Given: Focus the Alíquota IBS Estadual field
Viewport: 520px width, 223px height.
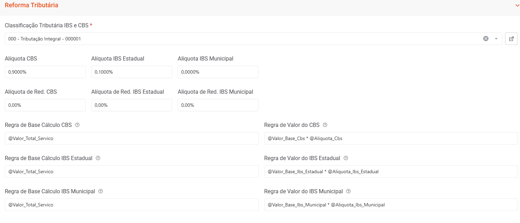Looking at the screenshot, I should [x=131, y=72].
